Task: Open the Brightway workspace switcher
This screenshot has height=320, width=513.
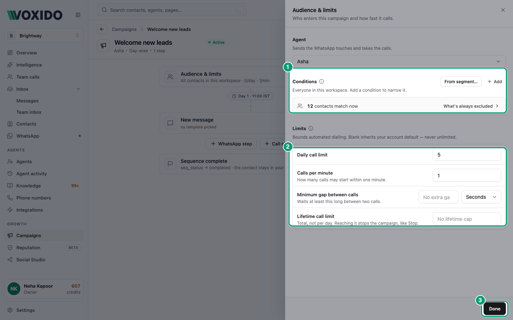Action: 44,36
